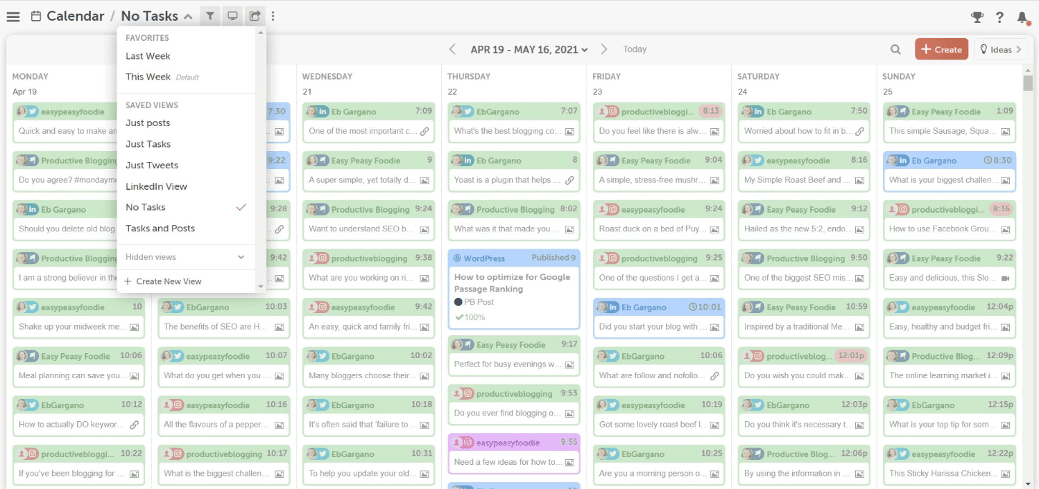Click the trophy achievements icon
Viewport: 1039px width, 489px height.
pyautogui.click(x=979, y=17)
